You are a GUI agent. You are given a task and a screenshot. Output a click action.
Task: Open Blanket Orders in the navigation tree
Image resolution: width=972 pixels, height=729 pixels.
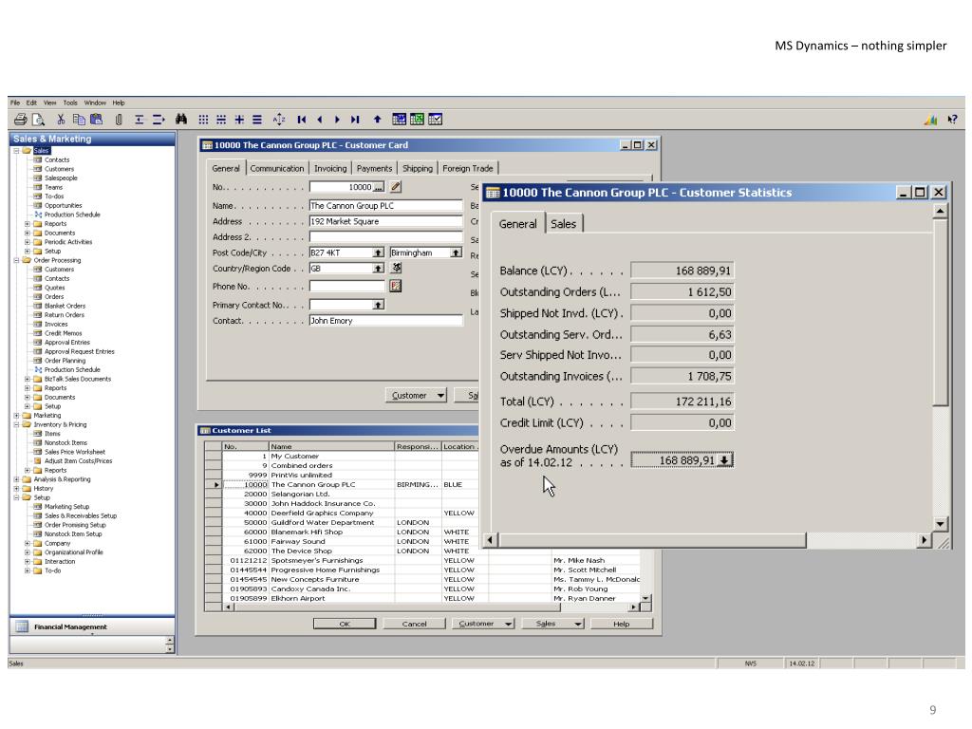tap(65, 306)
